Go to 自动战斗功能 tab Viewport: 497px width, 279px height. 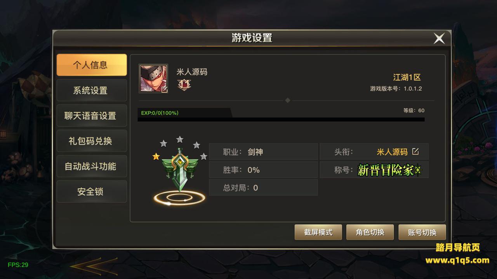[92, 166]
